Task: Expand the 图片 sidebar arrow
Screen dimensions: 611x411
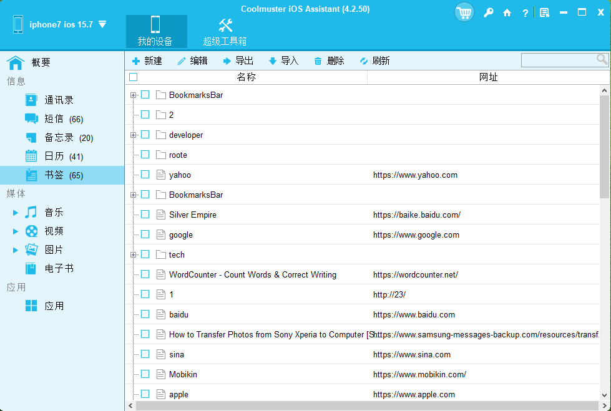Action: [15, 250]
